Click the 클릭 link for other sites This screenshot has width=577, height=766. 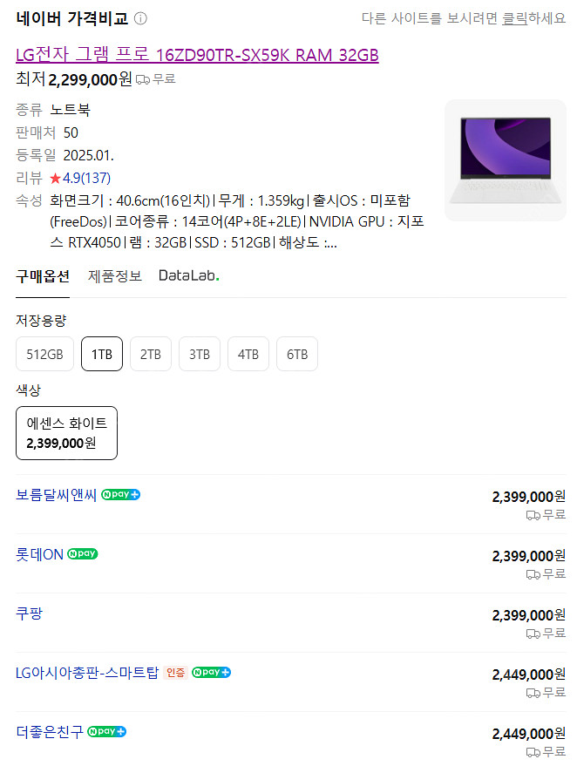[515, 18]
